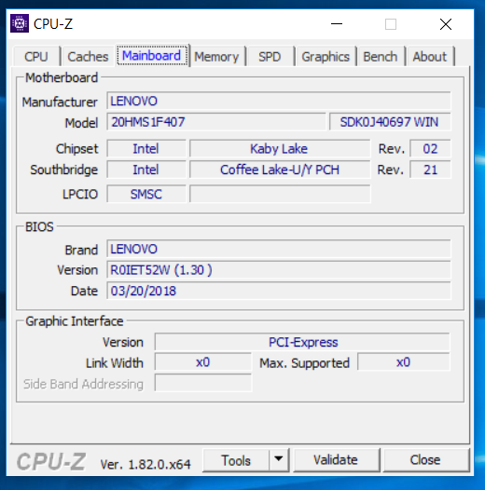Click the Chipset Rev. value 02
The image size is (485, 490).
[430, 149]
